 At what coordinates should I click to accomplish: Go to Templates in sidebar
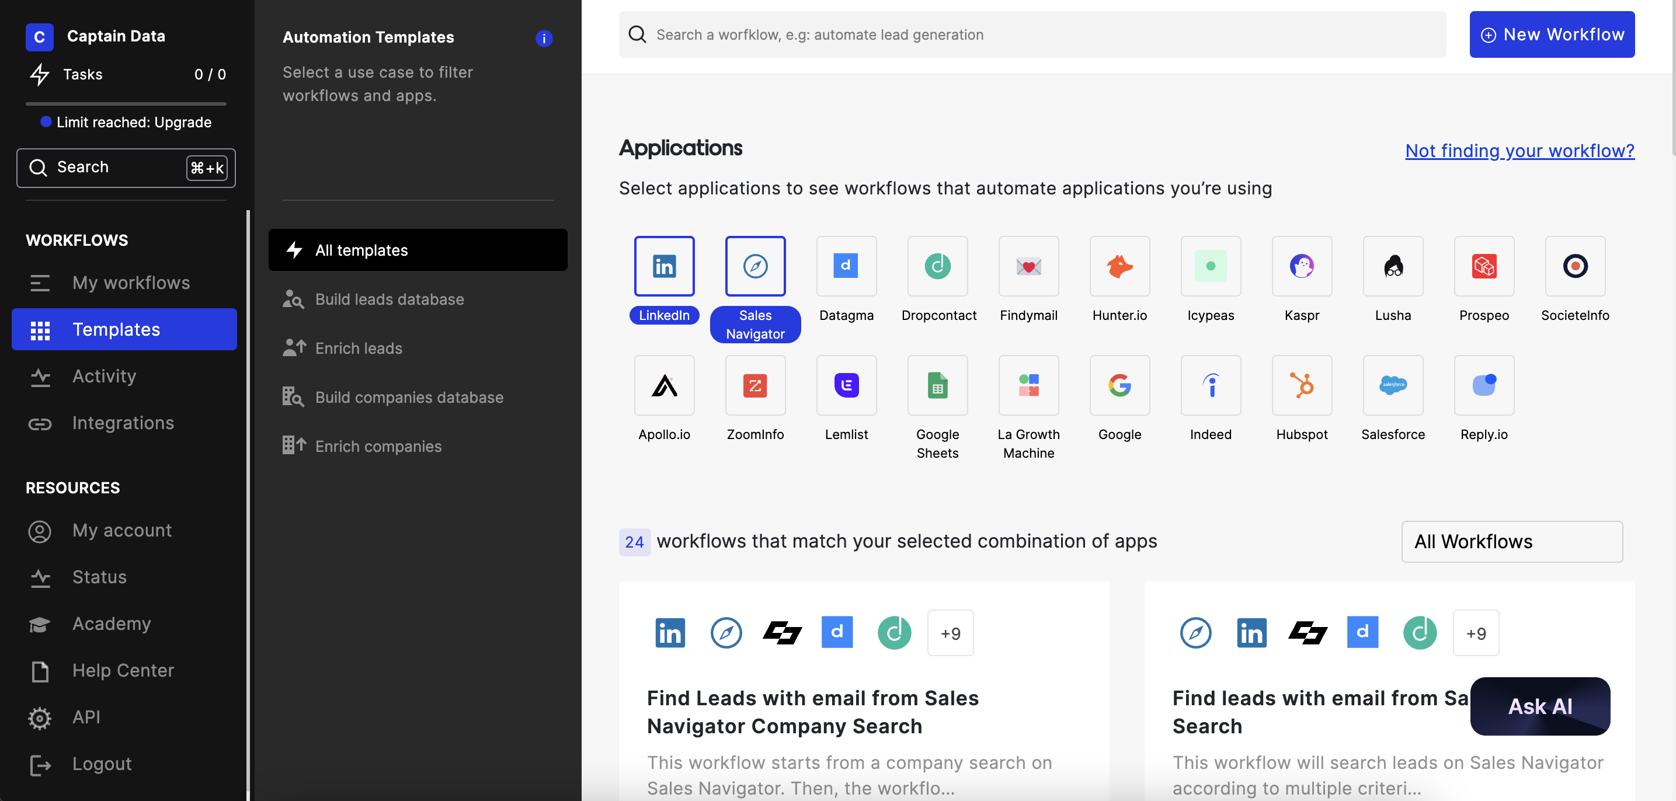click(x=124, y=329)
